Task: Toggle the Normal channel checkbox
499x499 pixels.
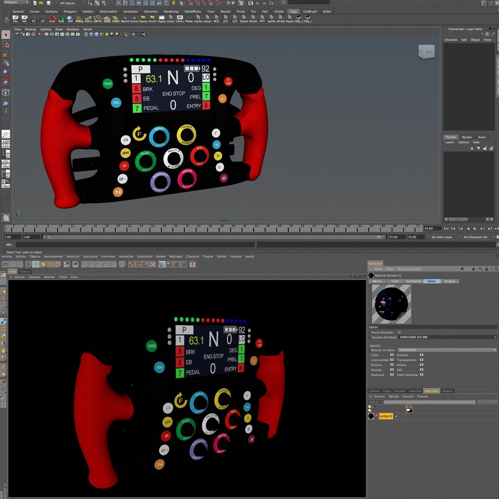Action: tap(392, 370)
